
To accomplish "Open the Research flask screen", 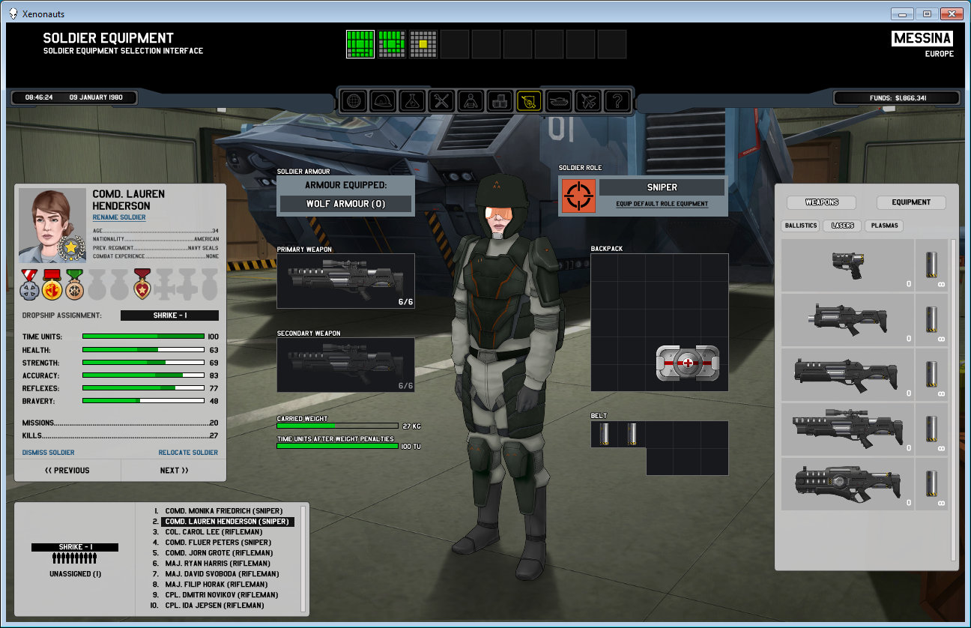I will (413, 100).
